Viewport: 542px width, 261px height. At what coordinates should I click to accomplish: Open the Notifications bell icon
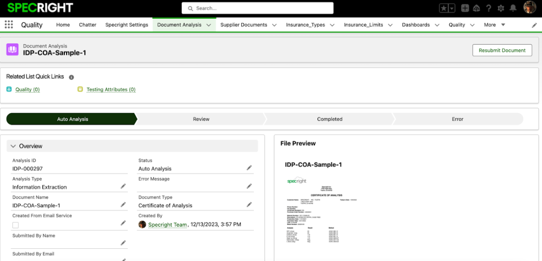(513, 8)
